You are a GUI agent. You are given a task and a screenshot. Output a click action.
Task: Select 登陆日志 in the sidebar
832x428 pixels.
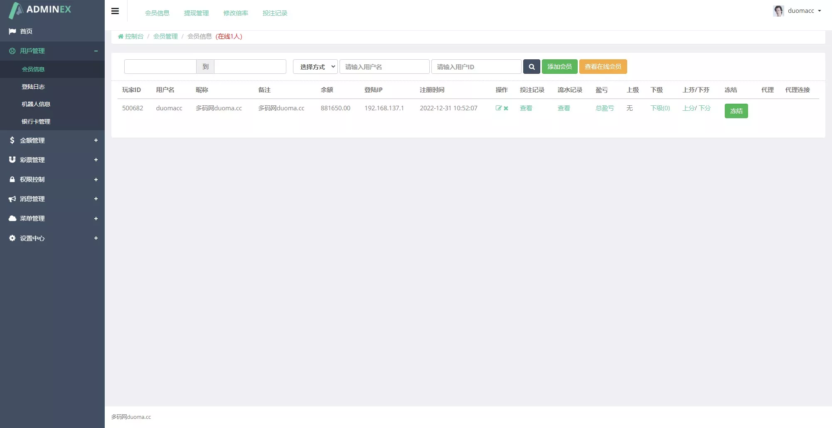pyautogui.click(x=33, y=87)
